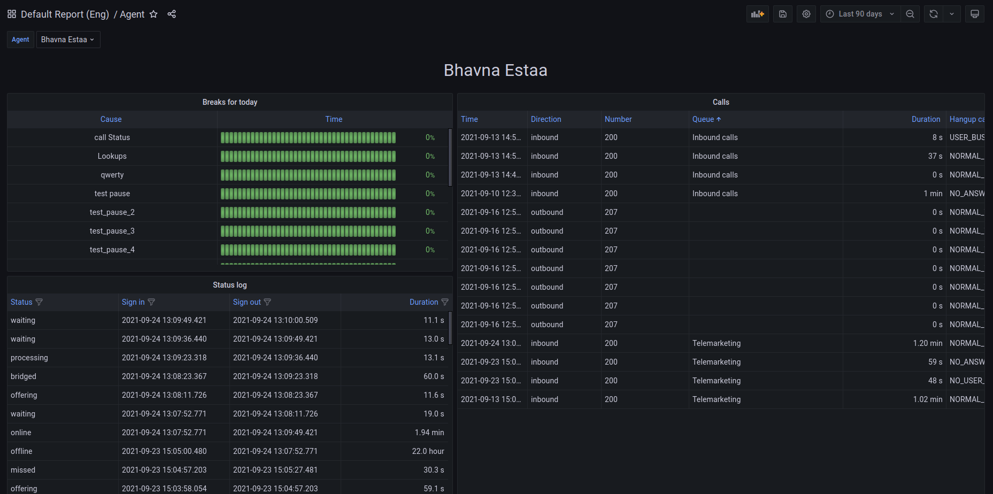Sort status log by Status header
This screenshot has height=494, width=993.
[x=21, y=302]
